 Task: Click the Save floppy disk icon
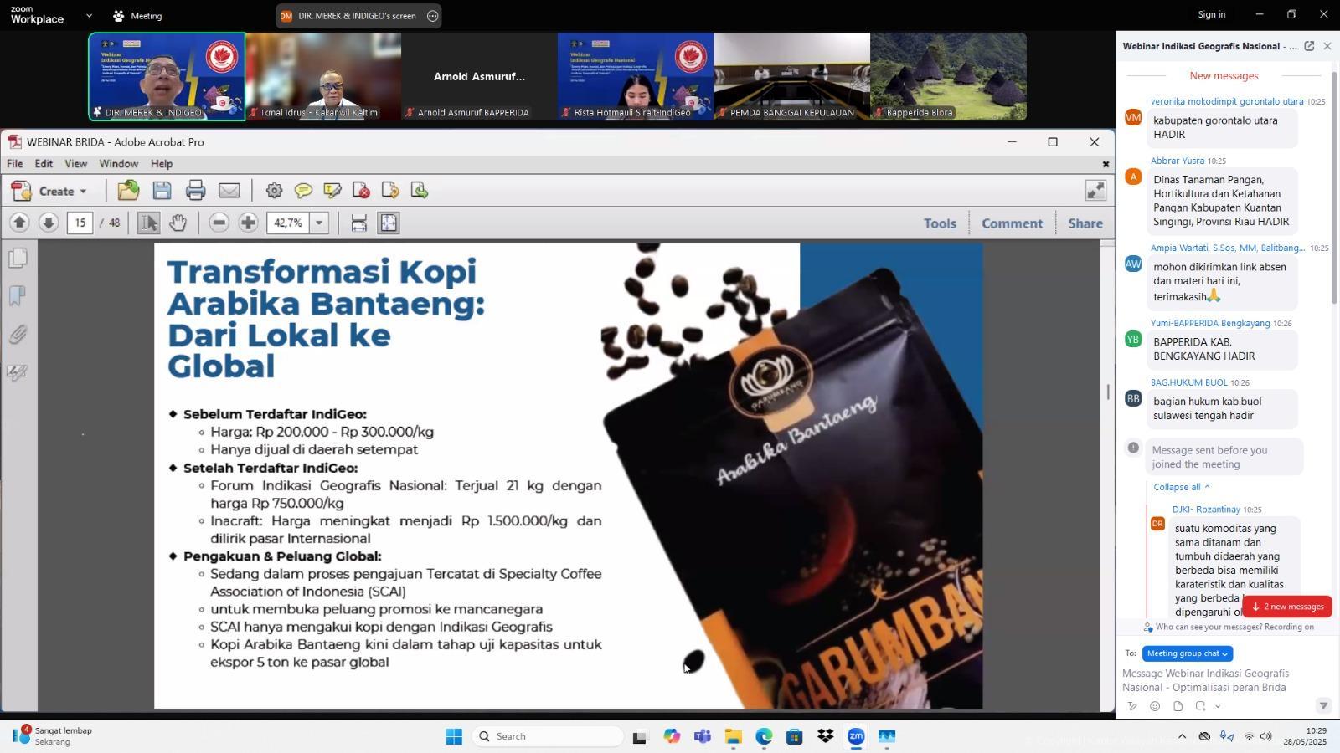pyautogui.click(x=162, y=191)
